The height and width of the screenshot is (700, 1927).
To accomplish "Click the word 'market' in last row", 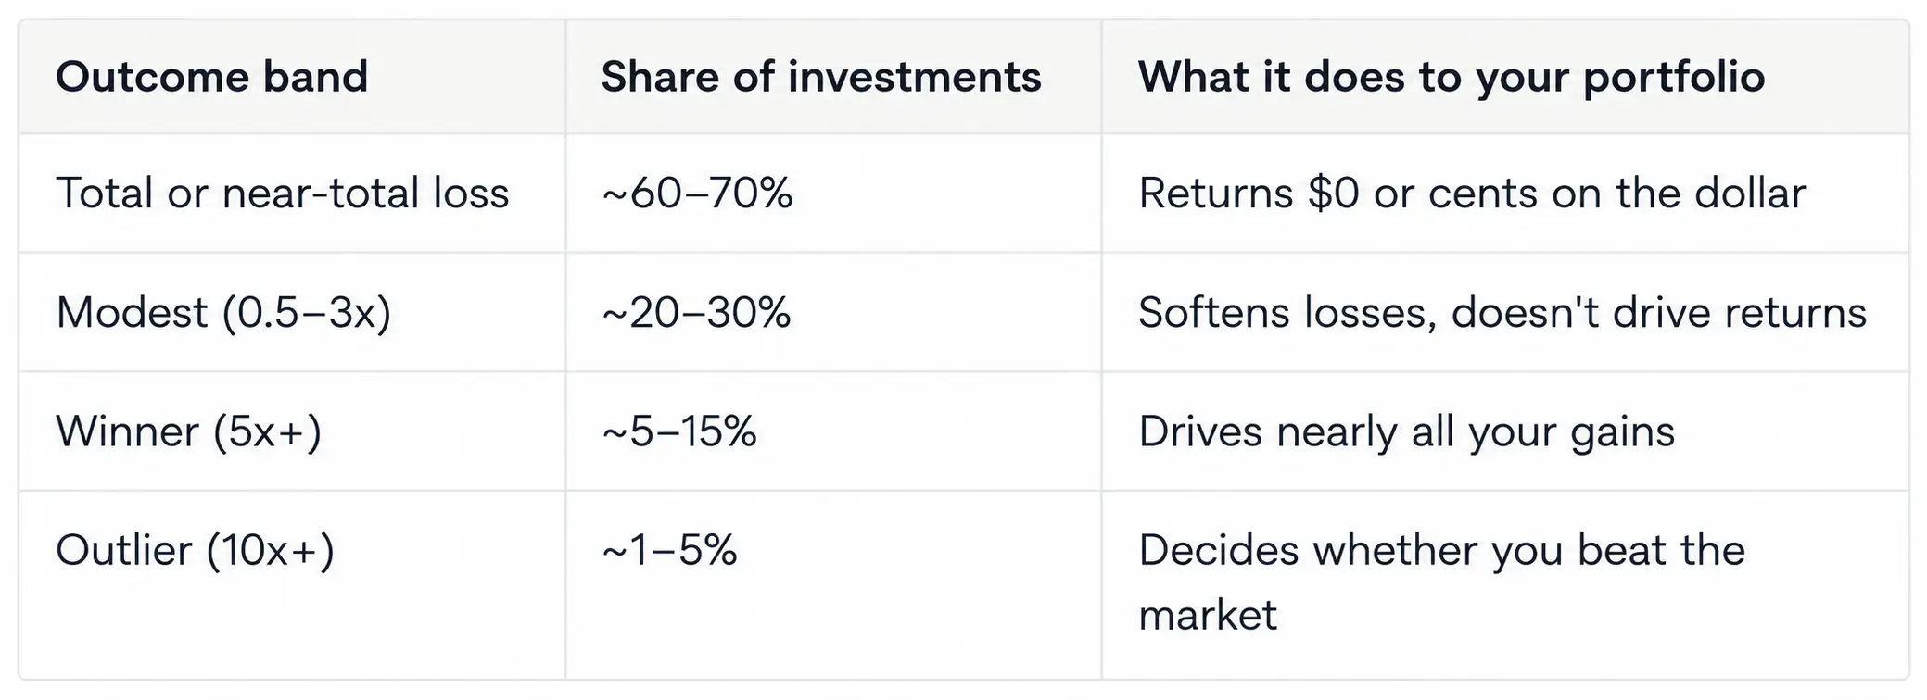I will (1208, 616).
